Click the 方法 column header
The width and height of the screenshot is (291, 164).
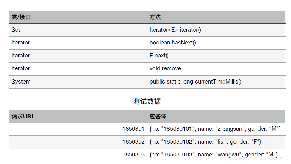216,17
